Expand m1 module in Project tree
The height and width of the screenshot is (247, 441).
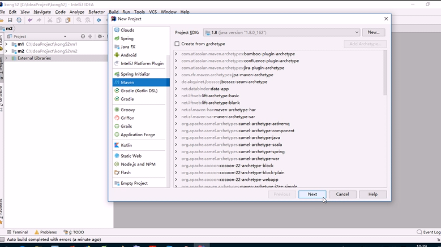pos(6,44)
